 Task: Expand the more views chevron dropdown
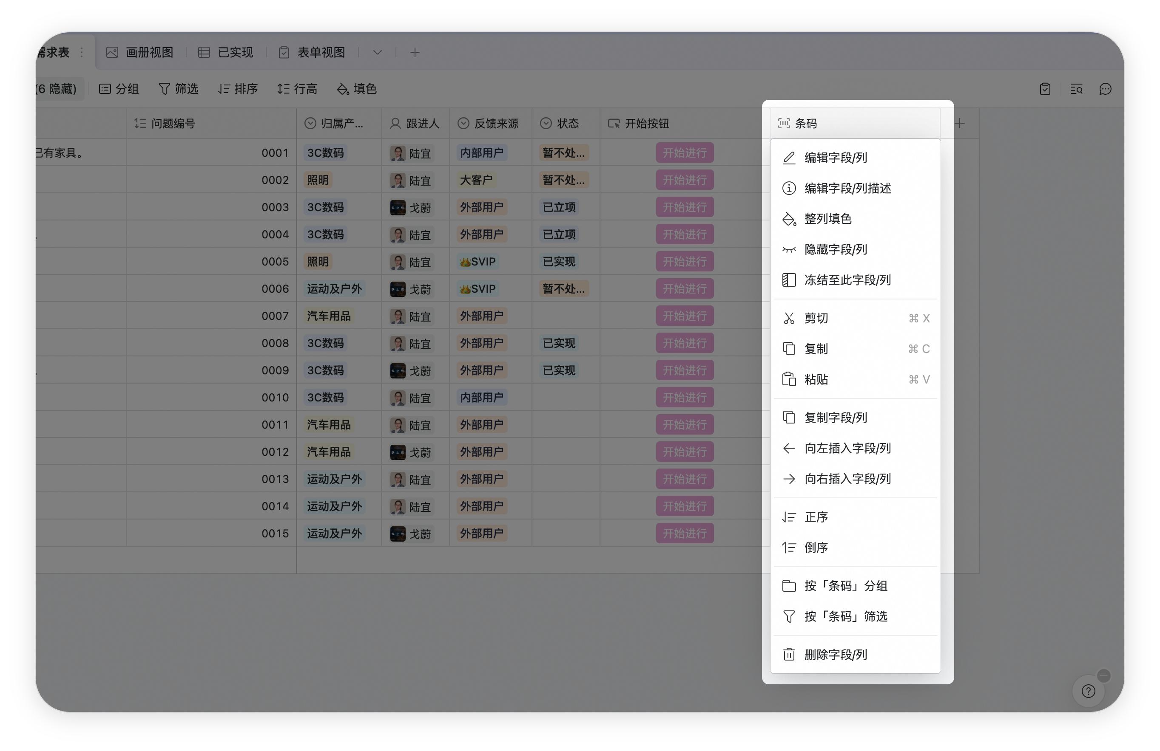[377, 53]
